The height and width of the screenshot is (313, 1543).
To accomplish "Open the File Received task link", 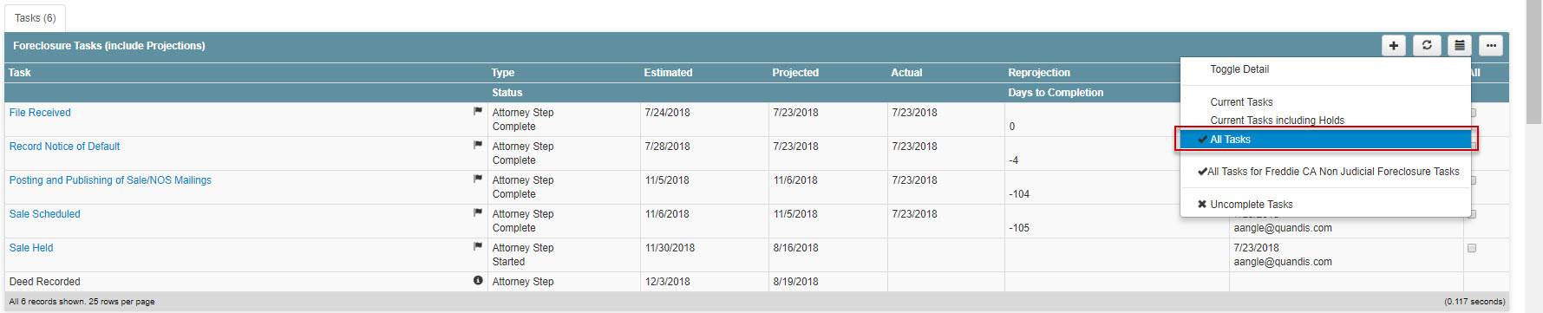I will tap(40, 113).
